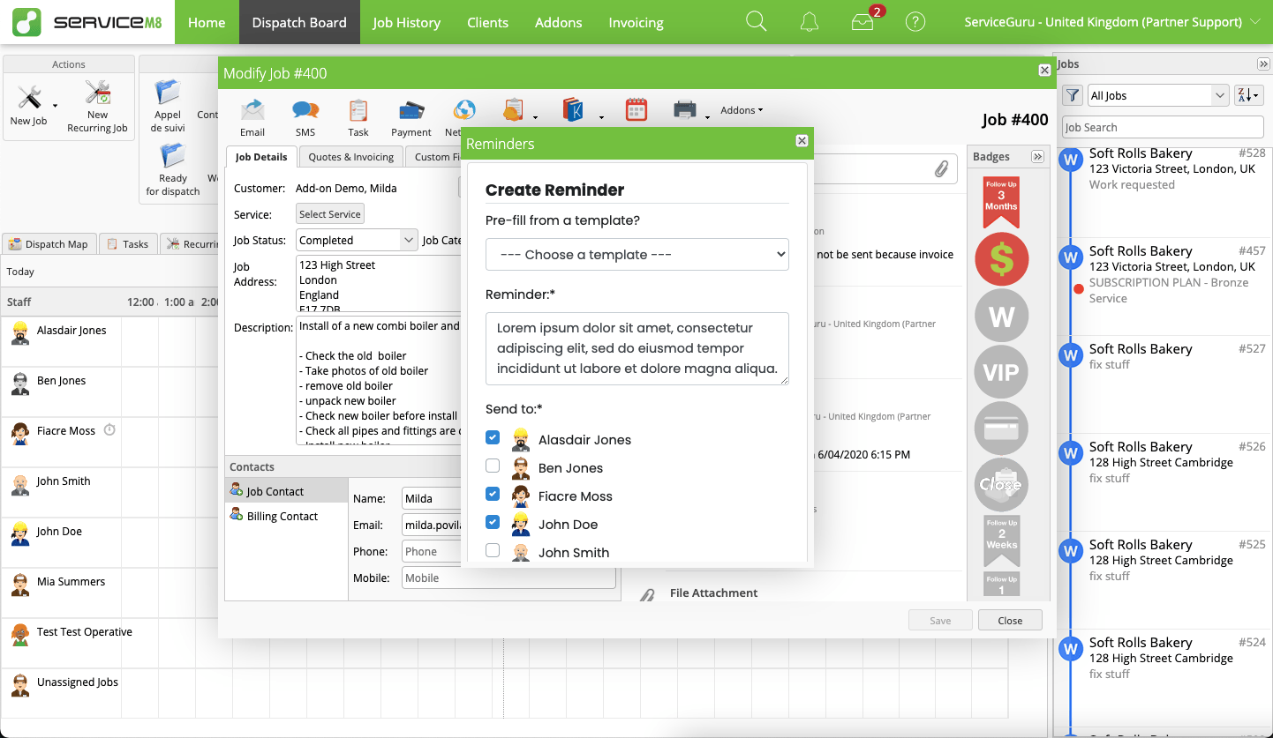Screen dimensions: 1273x738
Task: Switch to Quotes & Invoicing tab
Action: (350, 157)
